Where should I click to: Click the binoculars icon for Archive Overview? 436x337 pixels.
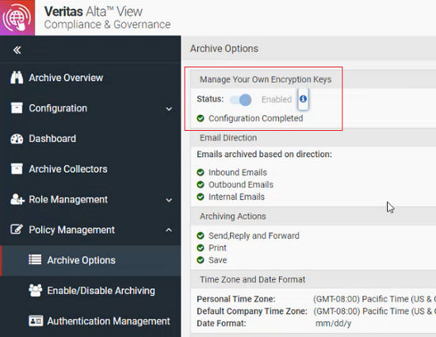[17, 78]
